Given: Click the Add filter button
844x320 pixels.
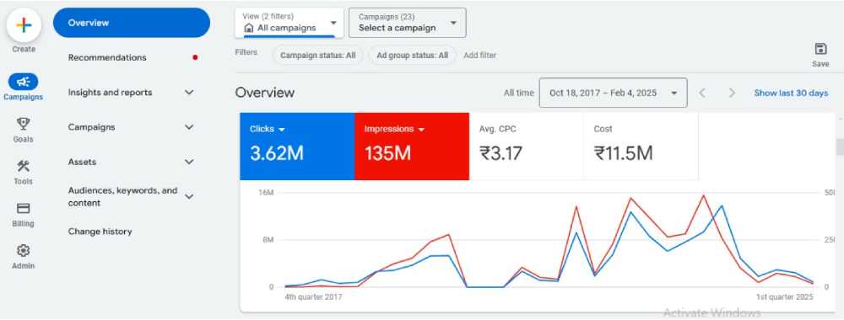Looking at the screenshot, I should (479, 55).
